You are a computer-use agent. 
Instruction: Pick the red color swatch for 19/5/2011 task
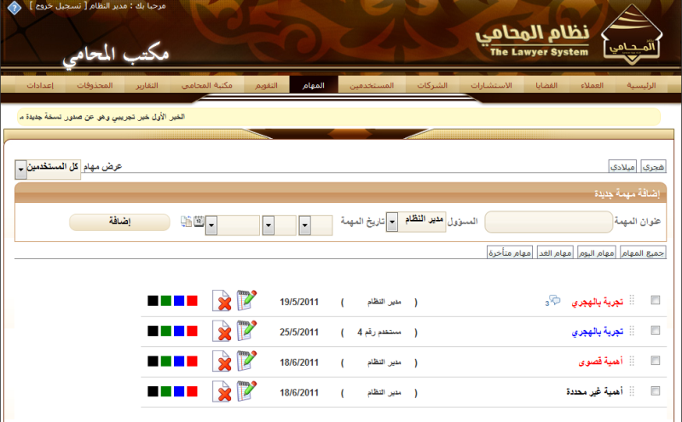click(x=193, y=301)
